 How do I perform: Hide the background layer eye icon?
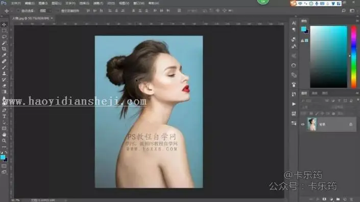[303, 124]
